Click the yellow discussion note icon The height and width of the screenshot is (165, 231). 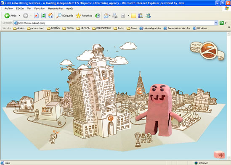click(x=133, y=16)
